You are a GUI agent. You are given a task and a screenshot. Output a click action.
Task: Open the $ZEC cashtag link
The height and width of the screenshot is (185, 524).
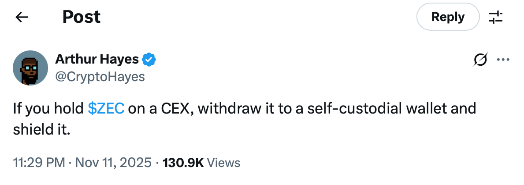(106, 108)
